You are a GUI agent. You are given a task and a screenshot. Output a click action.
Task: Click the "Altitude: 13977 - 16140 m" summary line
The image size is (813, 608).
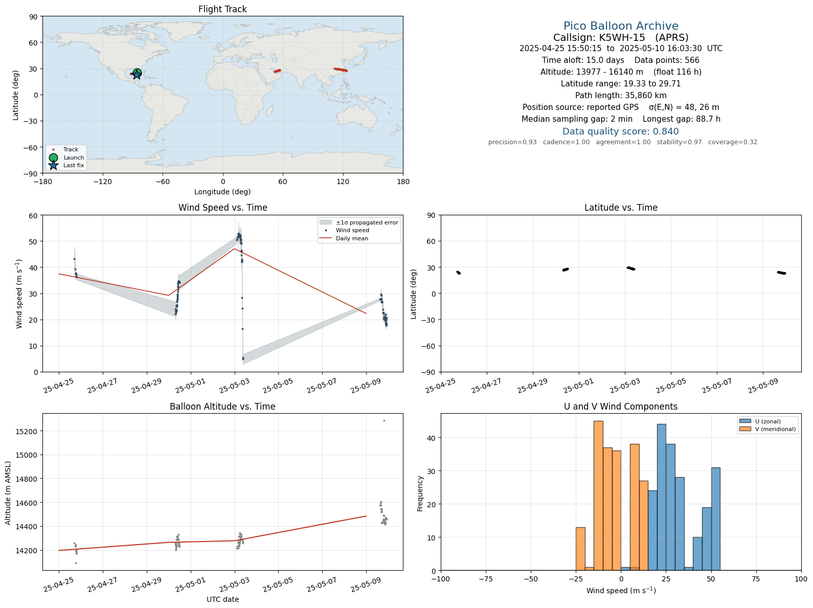pyautogui.click(x=621, y=72)
